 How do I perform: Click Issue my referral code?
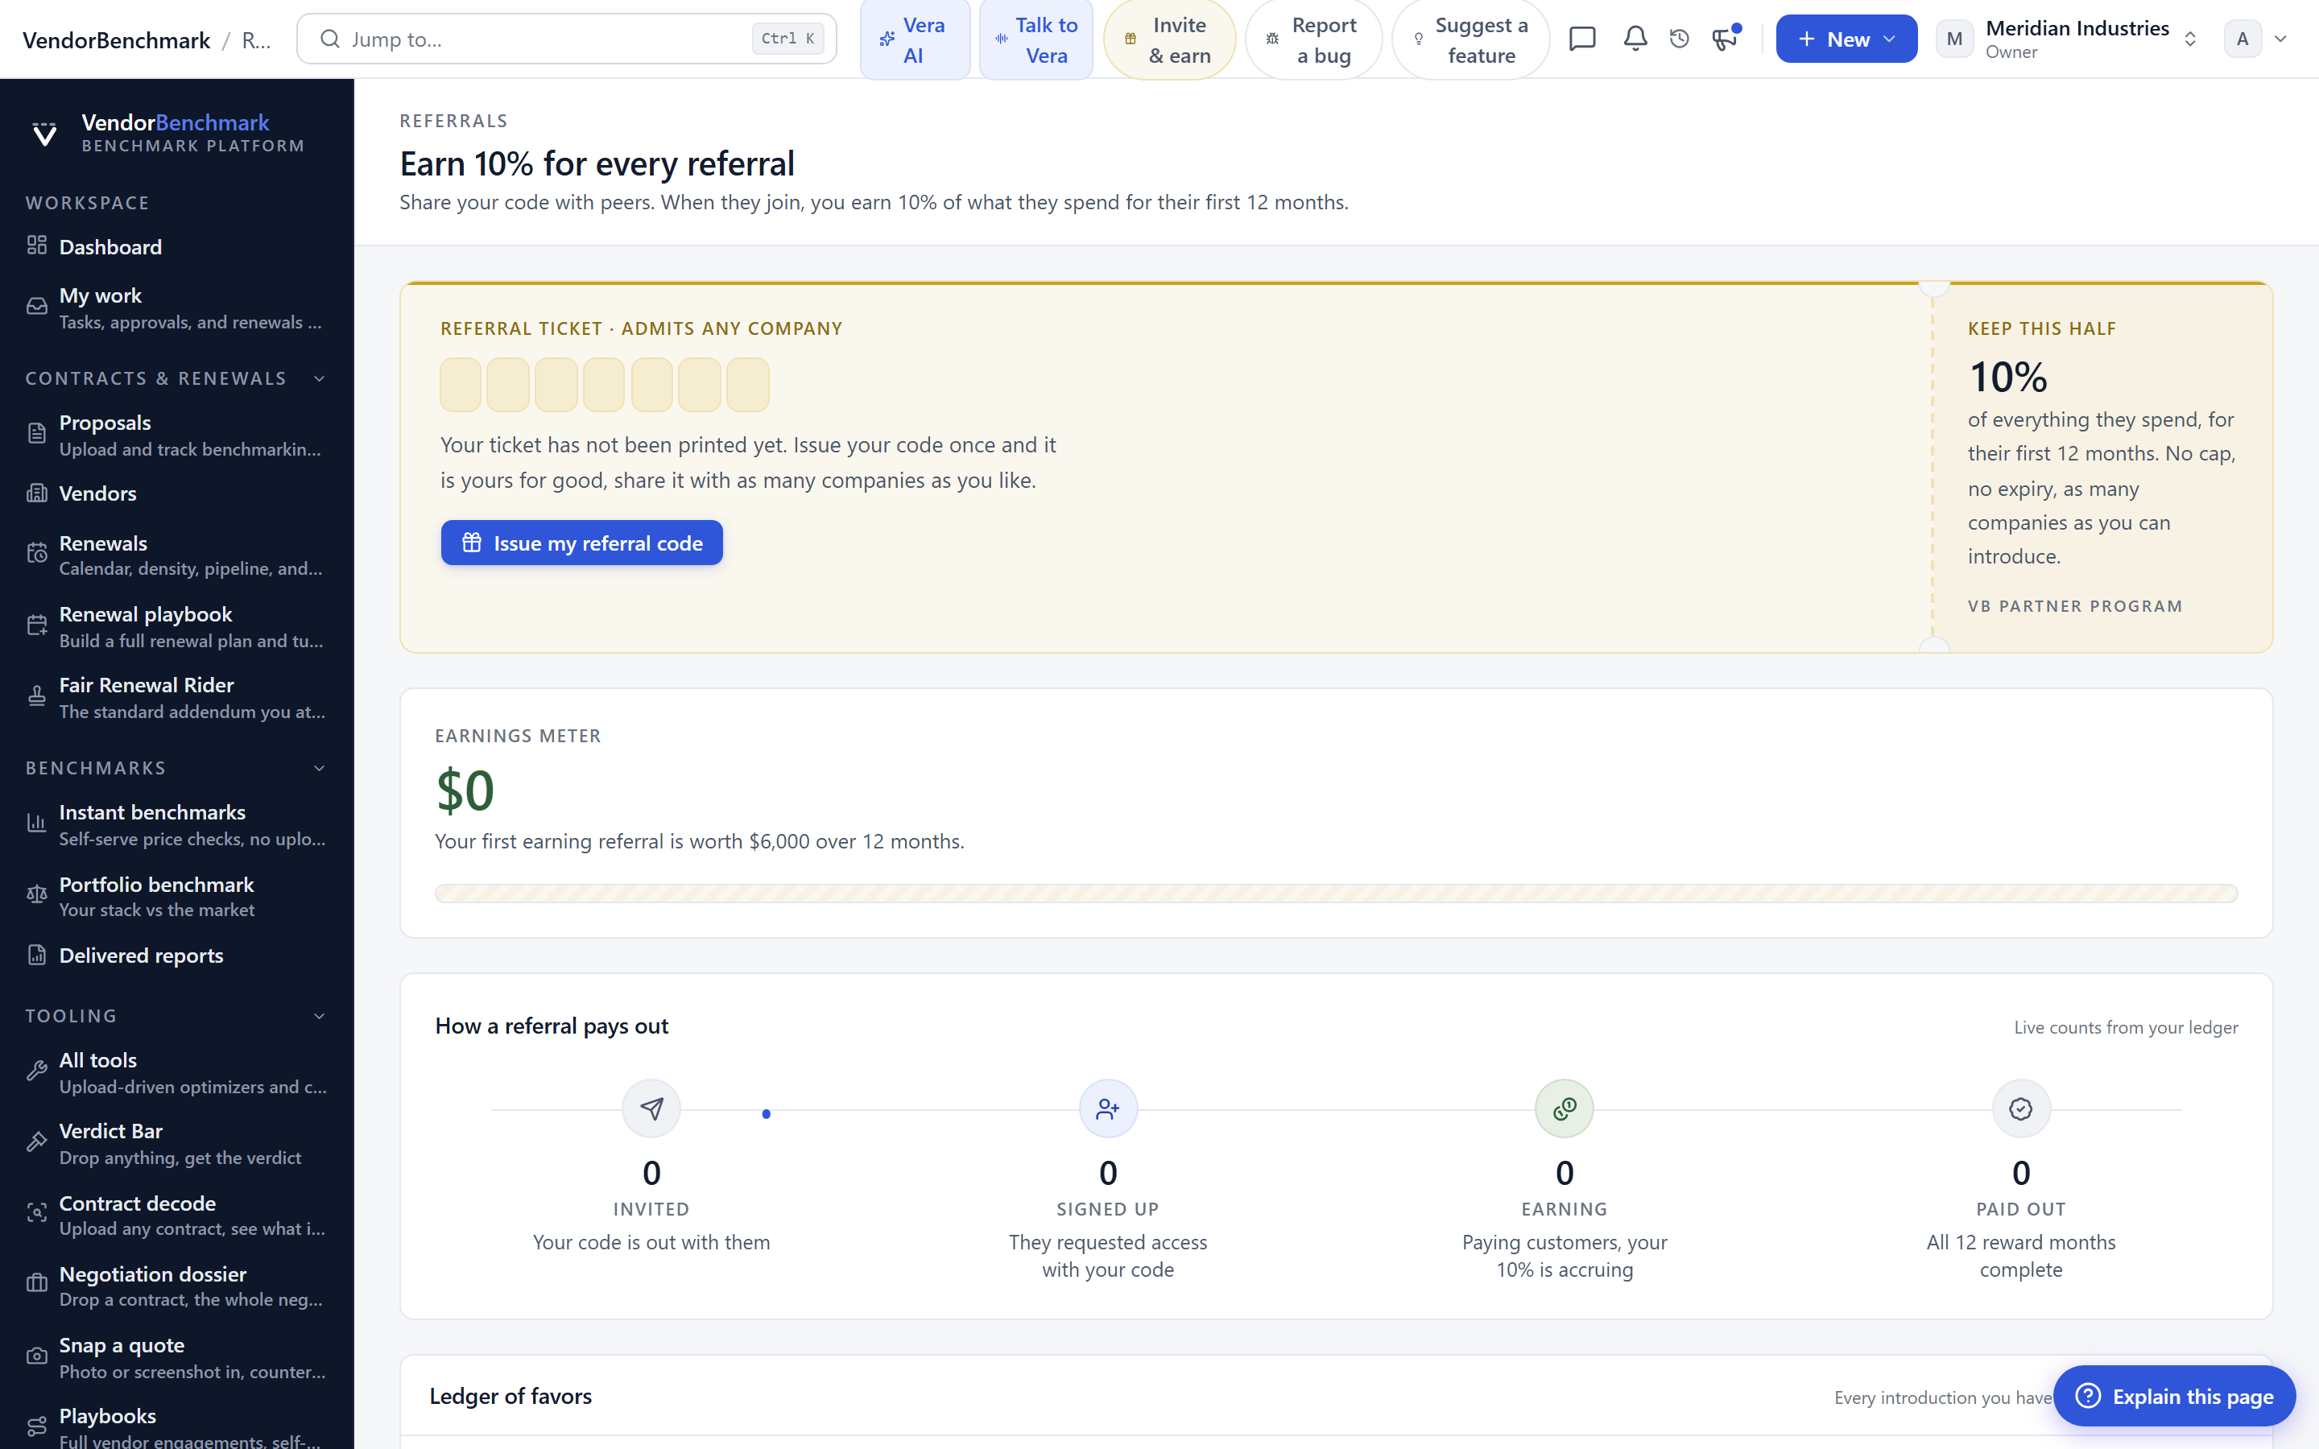point(581,543)
